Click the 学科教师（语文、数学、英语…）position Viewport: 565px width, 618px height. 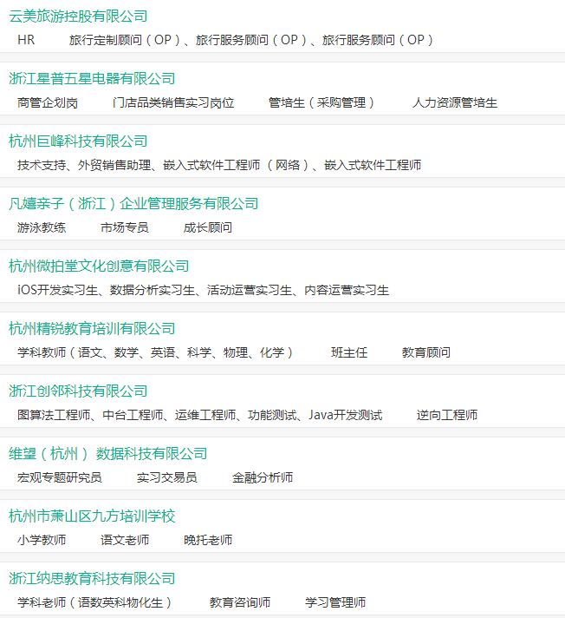[155, 352]
